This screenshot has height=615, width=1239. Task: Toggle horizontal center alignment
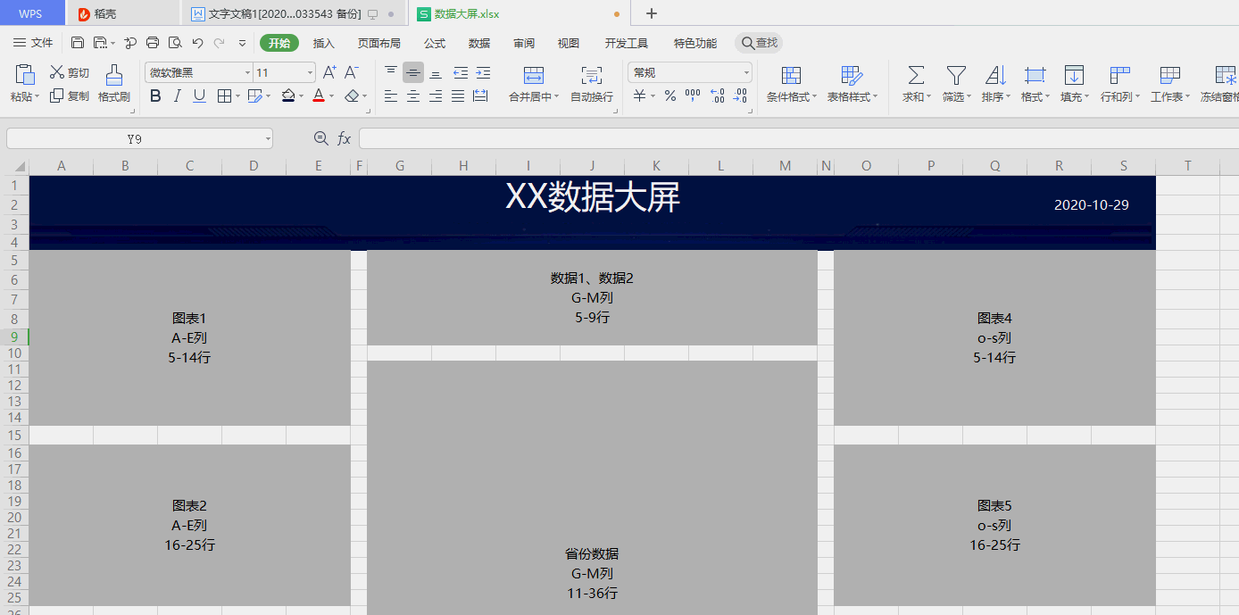413,96
